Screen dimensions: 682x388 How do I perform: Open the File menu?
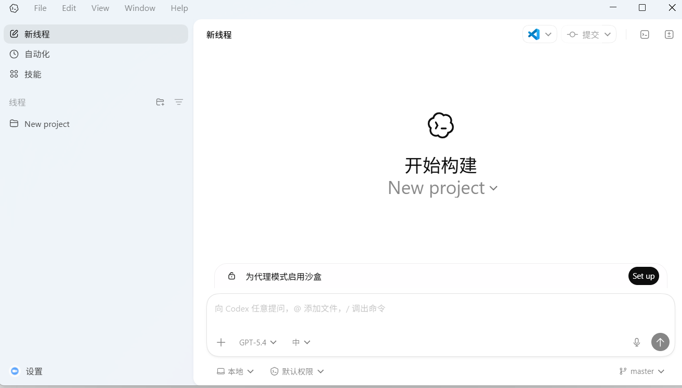[40, 8]
